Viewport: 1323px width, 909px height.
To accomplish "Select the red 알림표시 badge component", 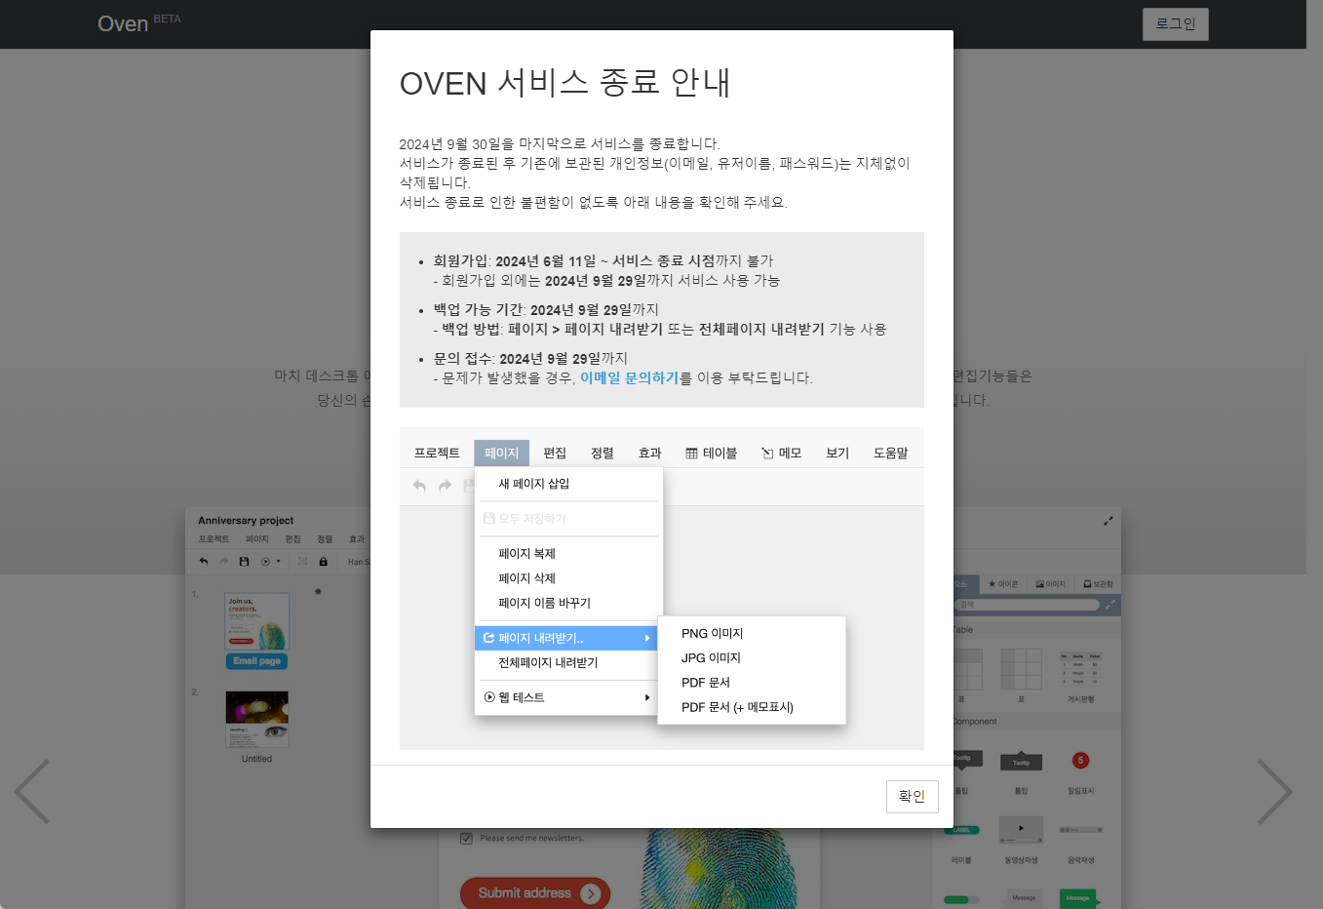I will click(x=1080, y=761).
